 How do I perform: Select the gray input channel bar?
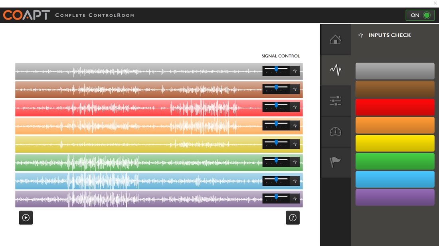pos(395,71)
